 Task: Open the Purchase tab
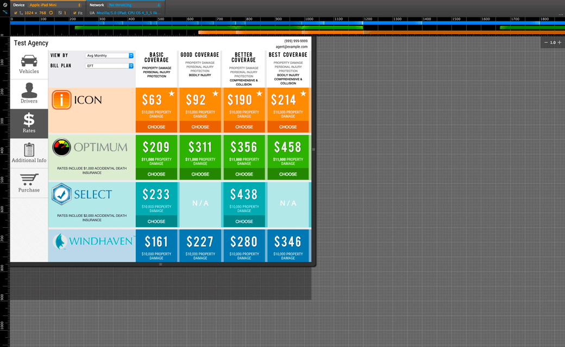click(29, 183)
